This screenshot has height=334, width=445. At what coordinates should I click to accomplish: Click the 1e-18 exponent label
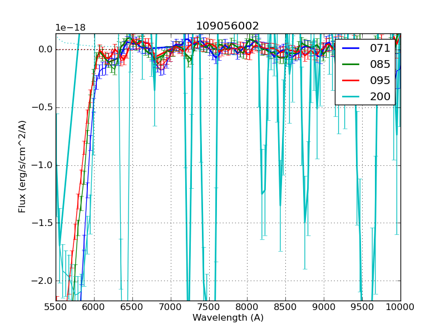point(70,28)
